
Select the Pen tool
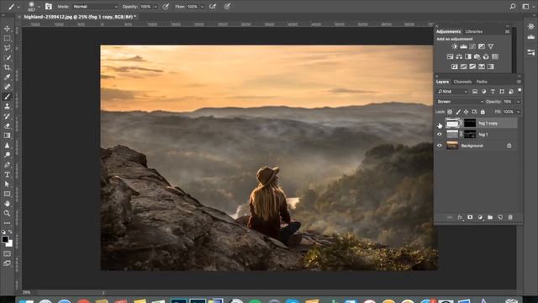point(7,165)
